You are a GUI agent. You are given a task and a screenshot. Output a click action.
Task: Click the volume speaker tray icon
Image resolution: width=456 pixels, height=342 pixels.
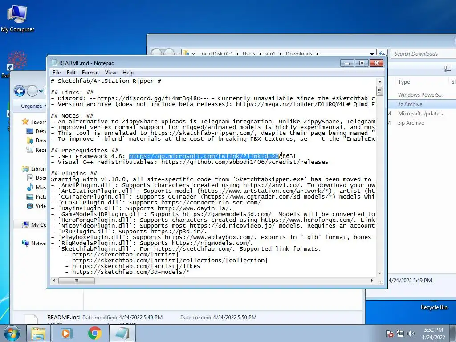pos(411,334)
